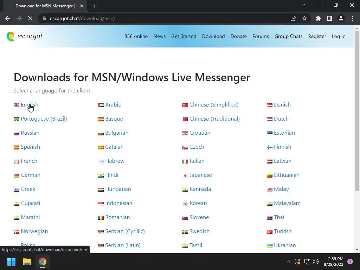Select French language

(x=29, y=161)
